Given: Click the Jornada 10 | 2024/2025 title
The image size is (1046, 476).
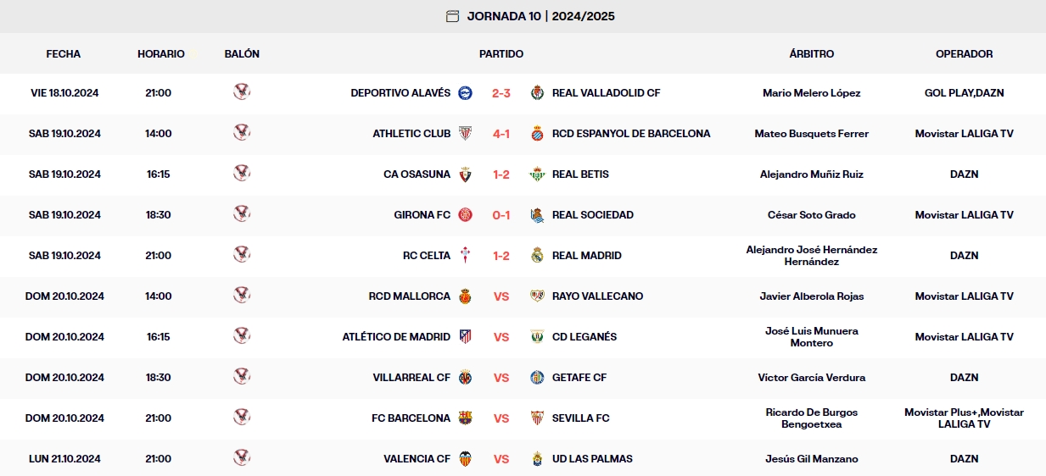Looking at the screenshot, I should tap(540, 16).
